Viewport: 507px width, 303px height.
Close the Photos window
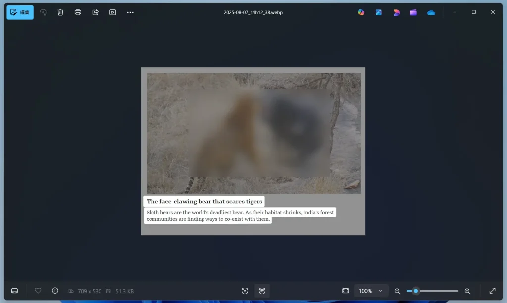tap(493, 12)
